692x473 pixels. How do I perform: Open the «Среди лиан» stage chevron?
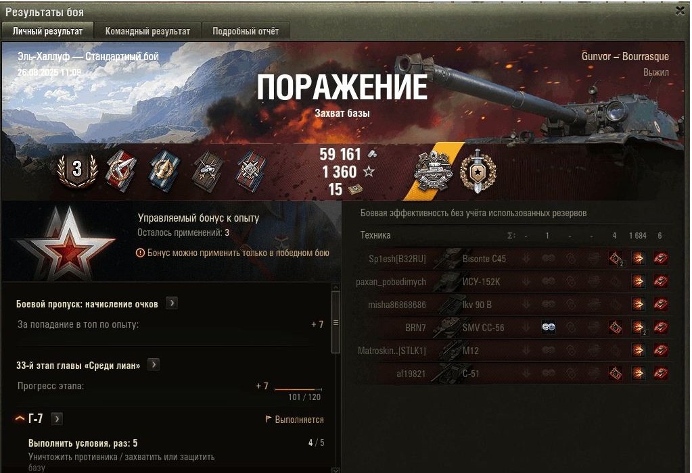click(154, 365)
